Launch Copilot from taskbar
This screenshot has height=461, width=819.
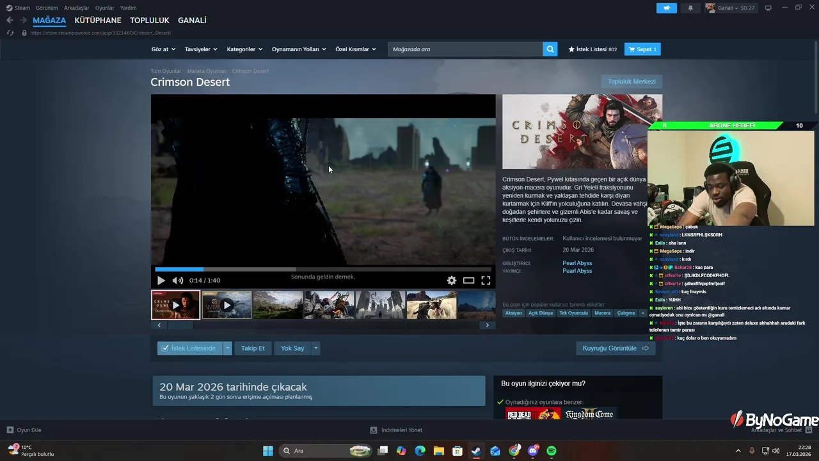coord(401,451)
